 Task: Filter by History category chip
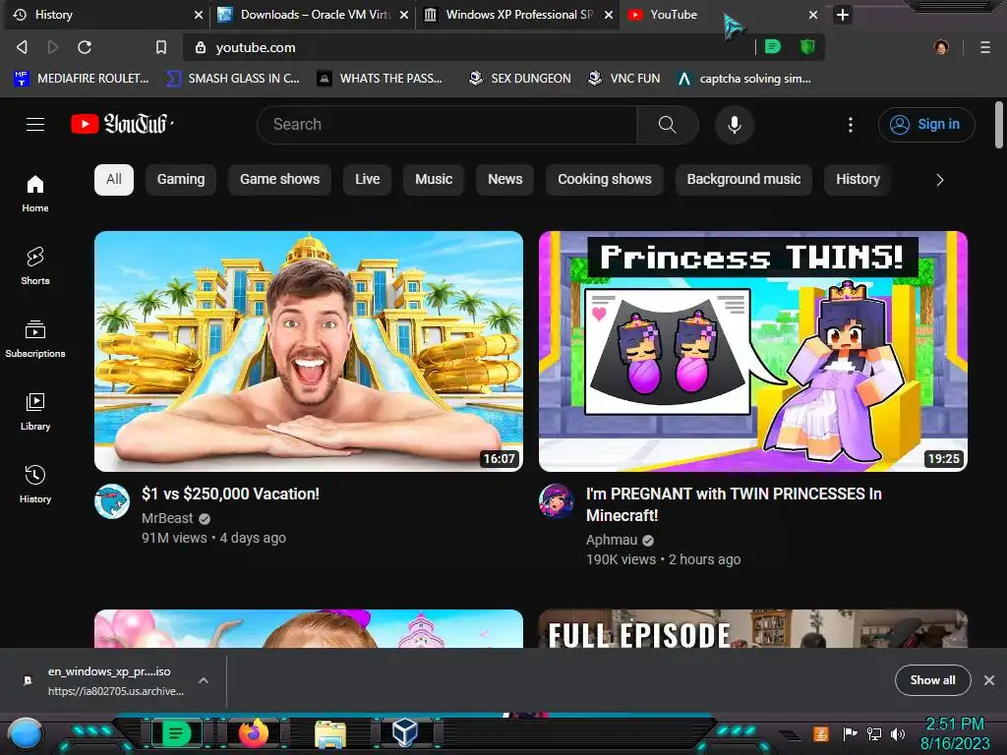[x=858, y=180]
